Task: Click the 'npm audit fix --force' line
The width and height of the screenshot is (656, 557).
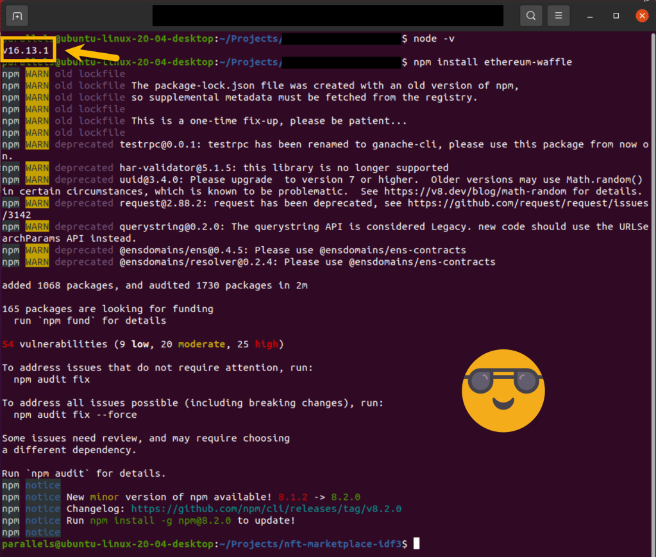Action: tap(75, 415)
